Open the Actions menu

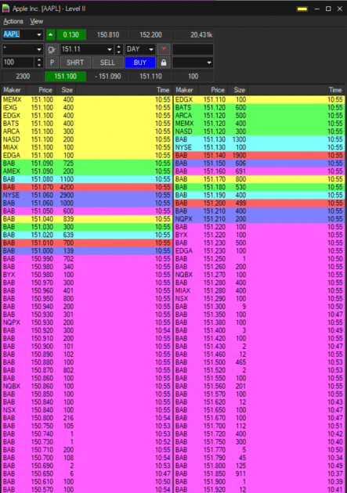click(x=13, y=21)
